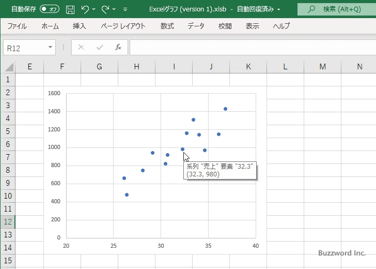Image resolution: width=376 pixels, height=269 pixels.
Task: Switch to the ページ レイアウト tab
Action: (x=123, y=26)
